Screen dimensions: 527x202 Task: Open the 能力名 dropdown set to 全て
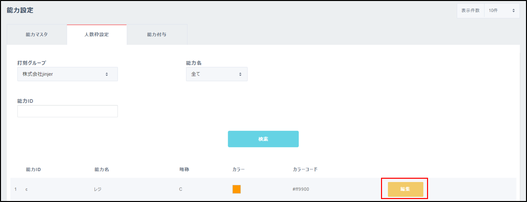tap(216, 74)
